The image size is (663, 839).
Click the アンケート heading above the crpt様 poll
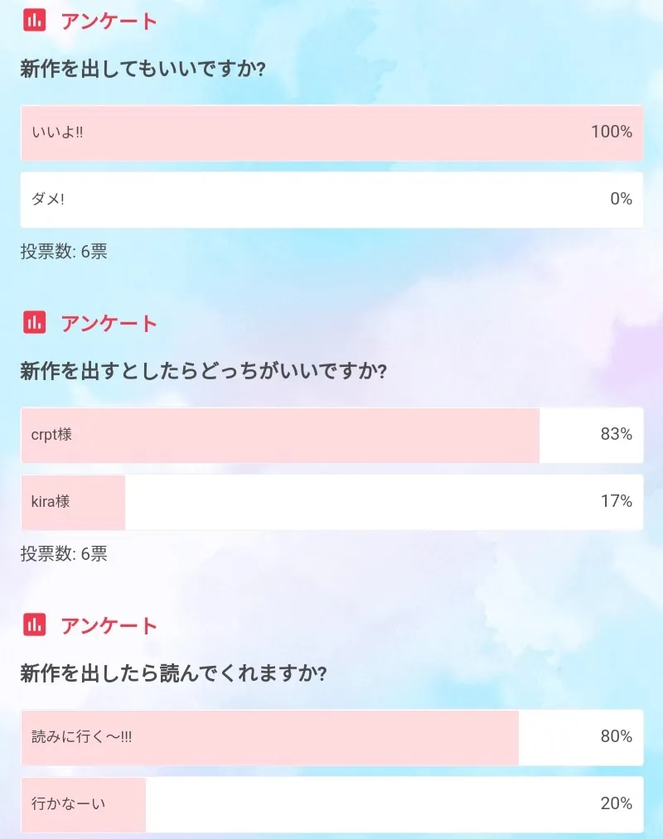tap(109, 323)
